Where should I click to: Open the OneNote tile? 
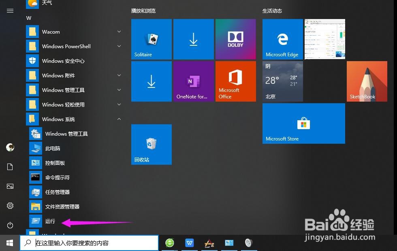click(x=194, y=81)
